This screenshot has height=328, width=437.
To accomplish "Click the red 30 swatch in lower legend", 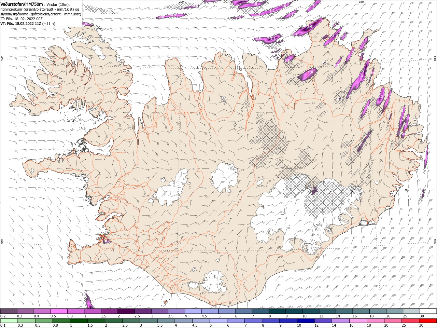I will click(x=428, y=321).
